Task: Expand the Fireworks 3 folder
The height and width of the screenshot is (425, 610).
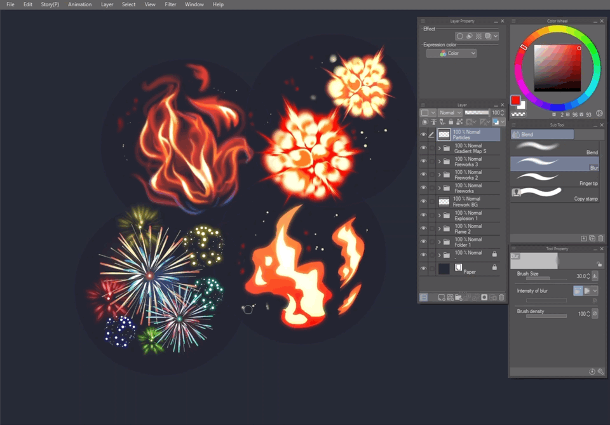Action: [x=440, y=162]
